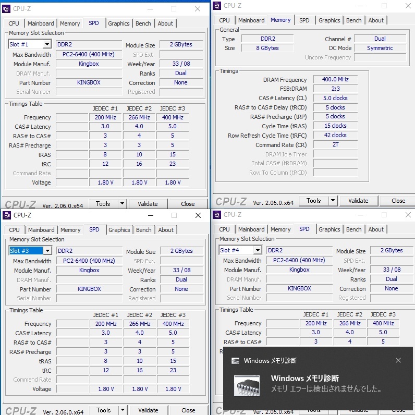This screenshot has height=415, width=415.
Task: Open Bench tab in Slot #1 window
Action: [143, 23]
